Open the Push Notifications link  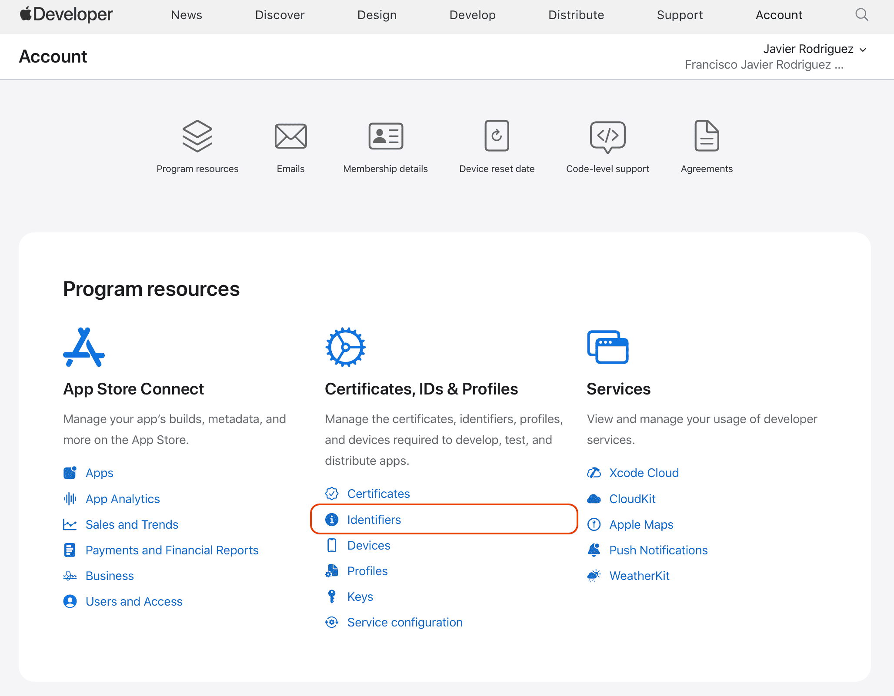pyautogui.click(x=658, y=550)
